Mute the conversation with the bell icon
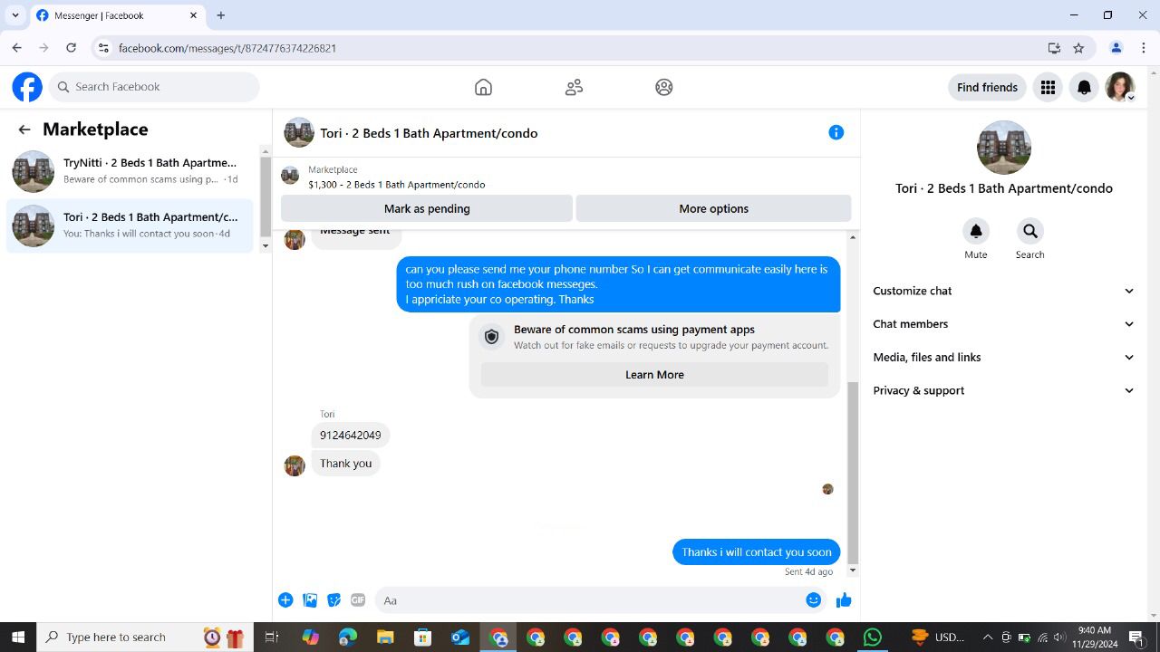 click(x=976, y=231)
